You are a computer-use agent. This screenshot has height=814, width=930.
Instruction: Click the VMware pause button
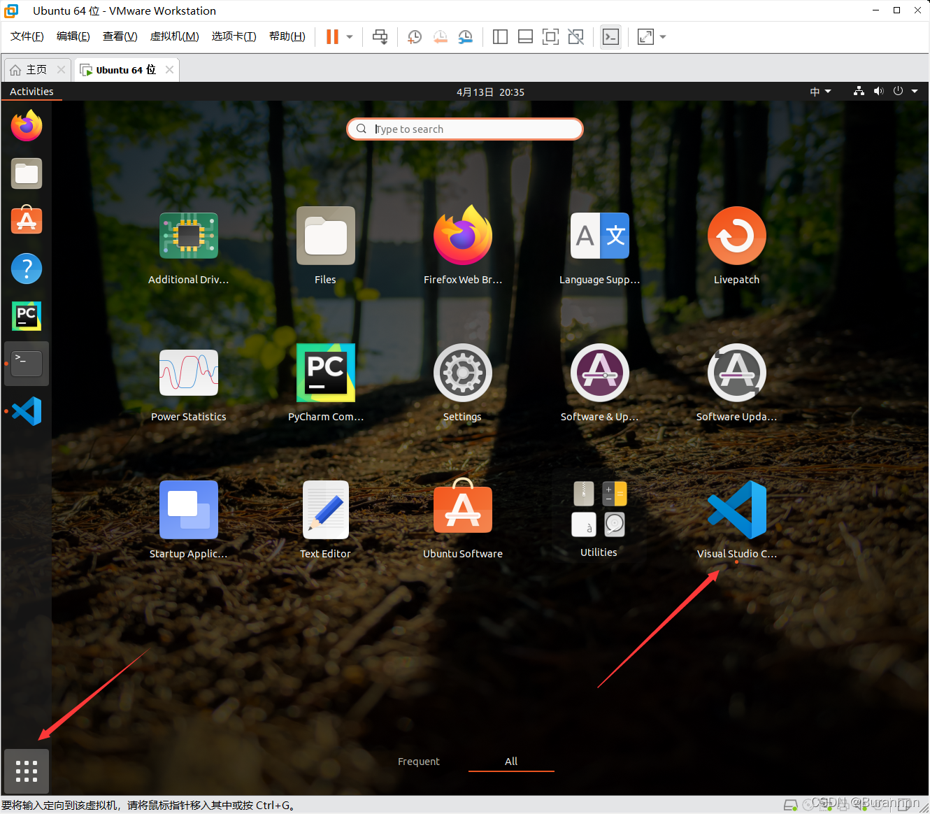(x=333, y=36)
